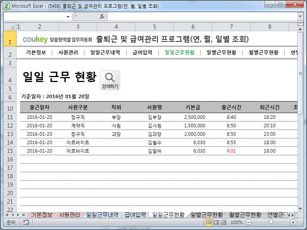Screen dimensions: 307x230
Task: Click the 1,500,000 base salary cell
Action: click(193, 126)
